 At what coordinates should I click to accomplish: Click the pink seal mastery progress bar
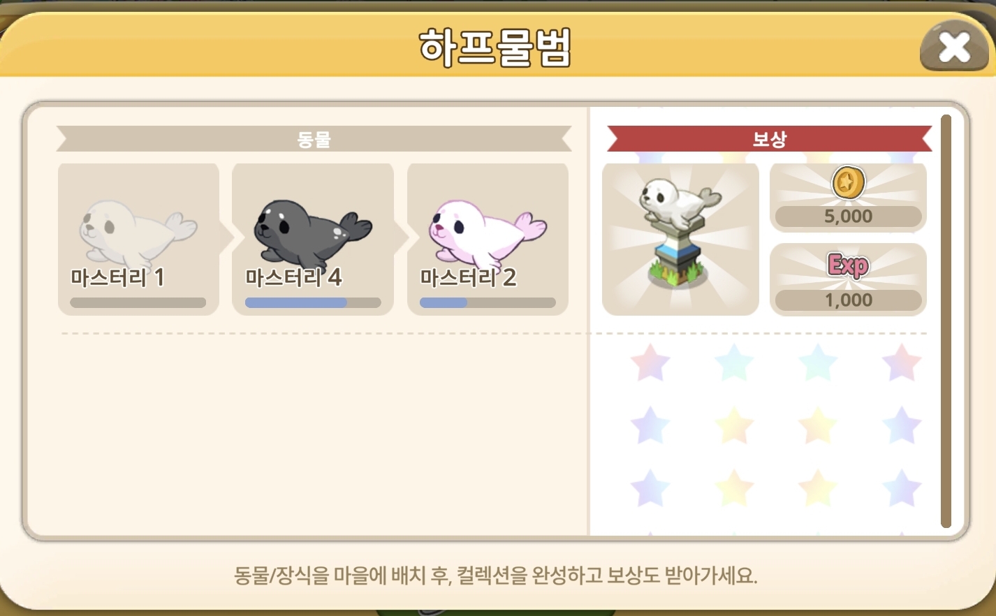pos(488,302)
